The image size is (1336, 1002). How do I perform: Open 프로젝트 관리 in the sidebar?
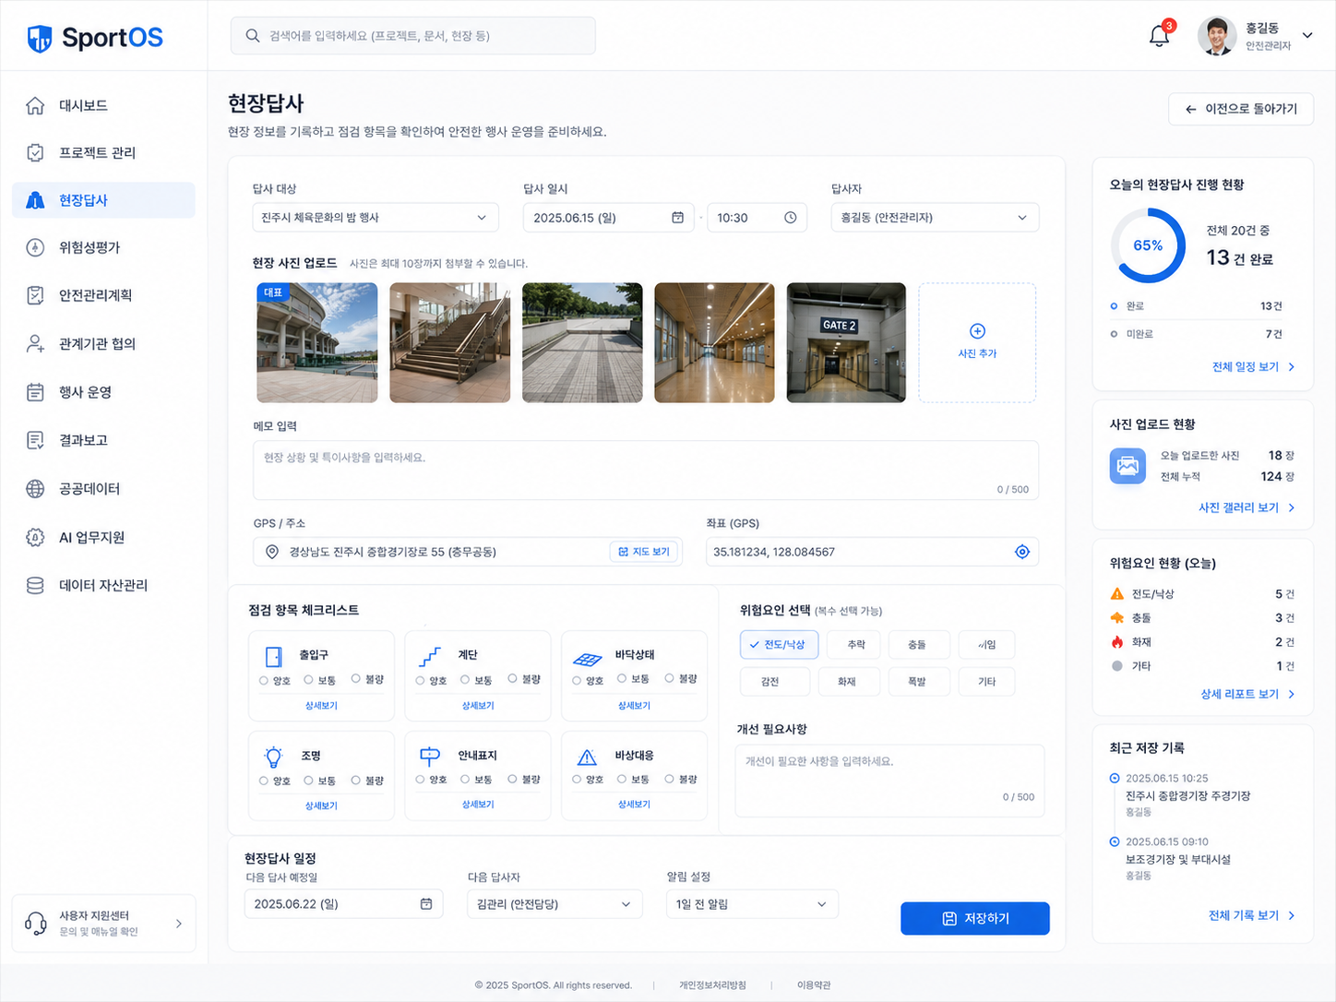point(103,152)
